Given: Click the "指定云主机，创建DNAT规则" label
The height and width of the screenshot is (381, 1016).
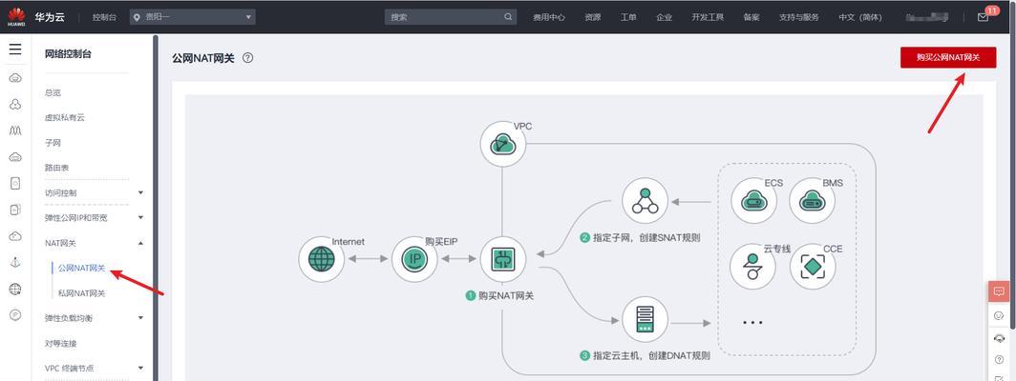Looking at the screenshot, I should coord(651,355).
